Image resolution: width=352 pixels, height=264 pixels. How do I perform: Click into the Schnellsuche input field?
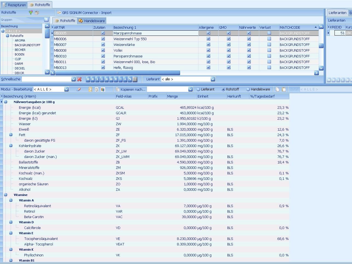click(47, 79)
